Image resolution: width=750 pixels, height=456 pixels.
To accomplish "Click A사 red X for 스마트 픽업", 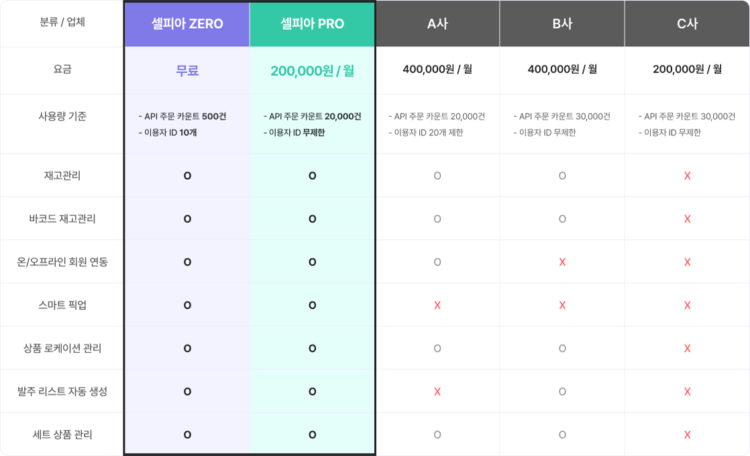I will coord(437,305).
